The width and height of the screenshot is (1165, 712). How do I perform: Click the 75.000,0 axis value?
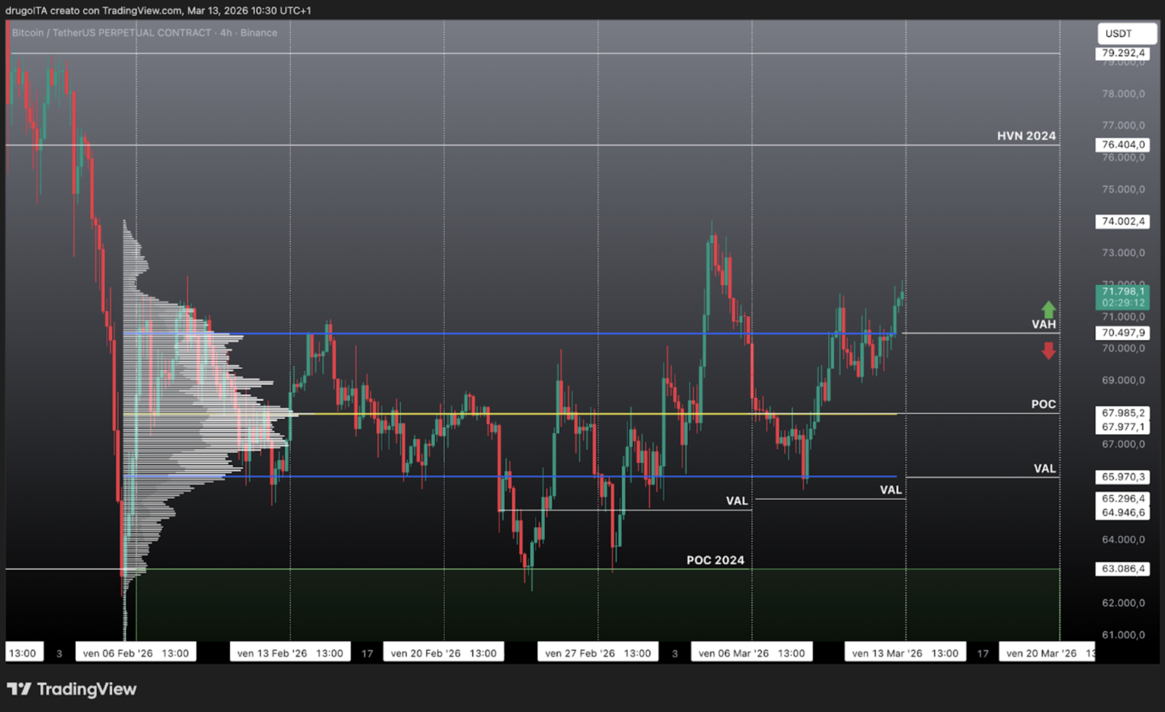point(1124,189)
